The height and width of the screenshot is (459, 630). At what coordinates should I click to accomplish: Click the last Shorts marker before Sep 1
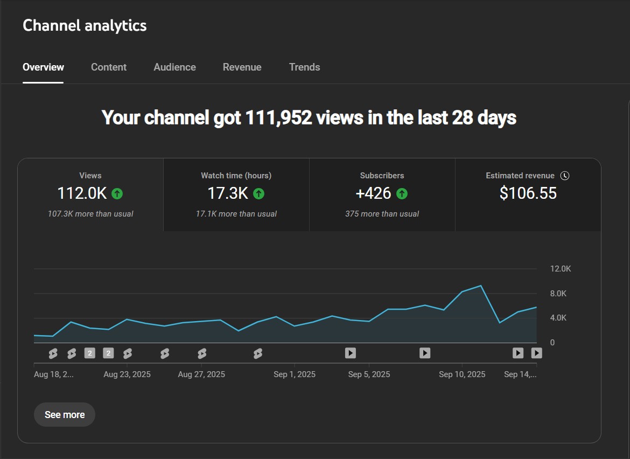pyautogui.click(x=258, y=353)
